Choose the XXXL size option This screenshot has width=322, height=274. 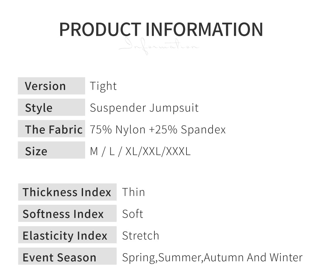(178, 151)
